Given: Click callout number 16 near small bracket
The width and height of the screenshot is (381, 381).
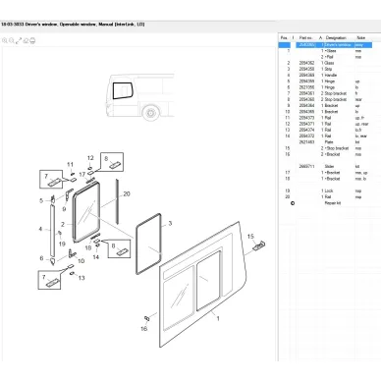Looking at the screenshot, I should 143,329.
